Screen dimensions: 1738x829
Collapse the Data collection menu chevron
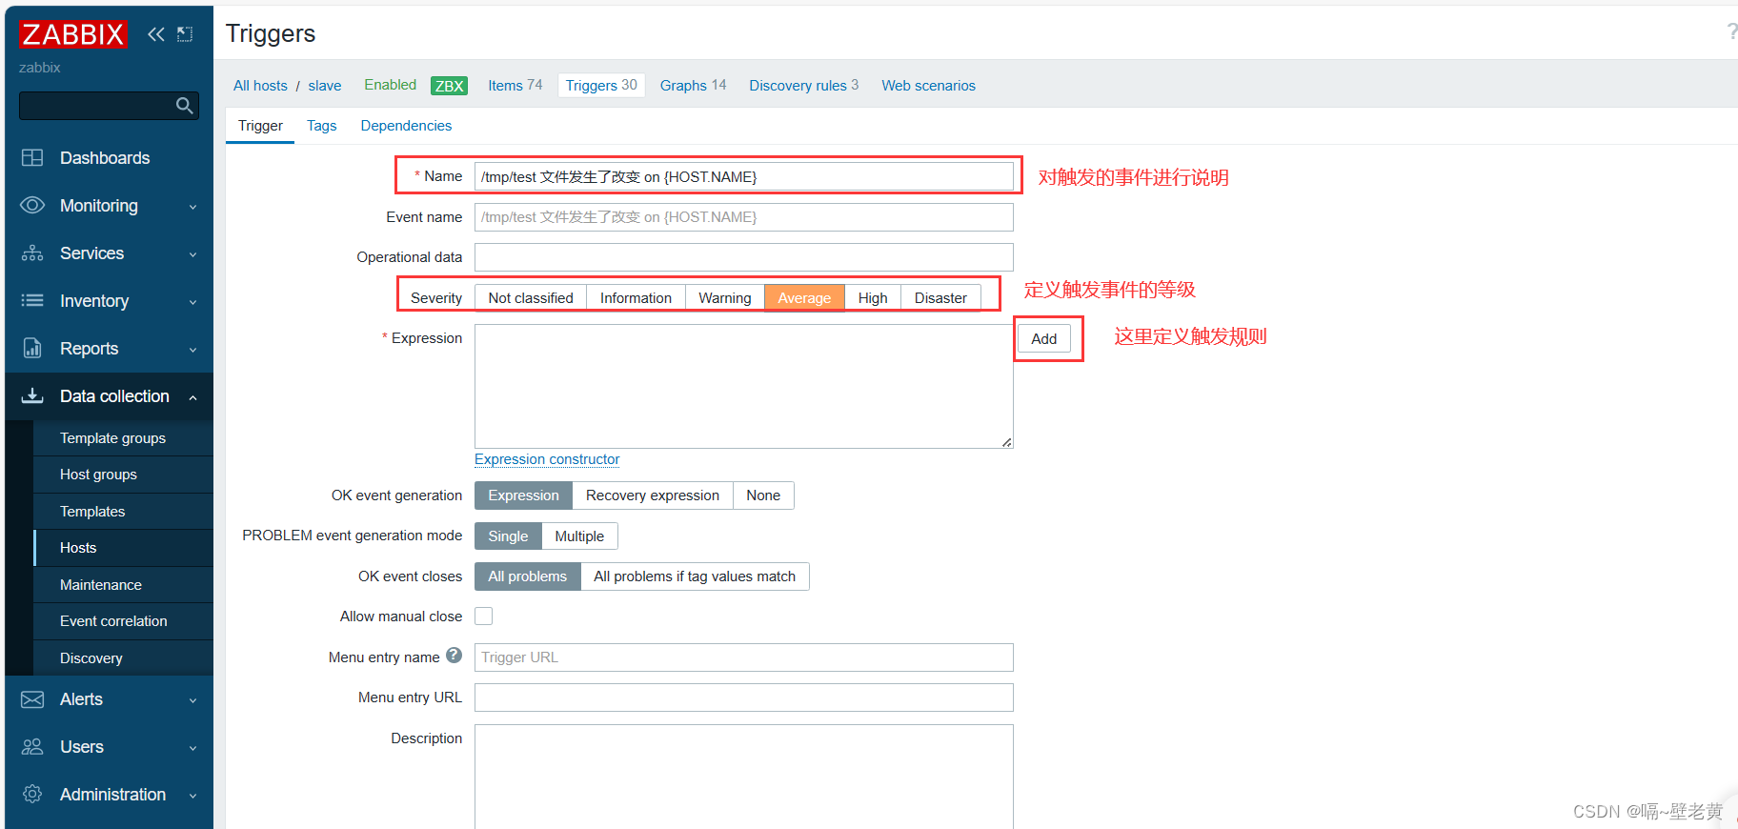(x=193, y=397)
